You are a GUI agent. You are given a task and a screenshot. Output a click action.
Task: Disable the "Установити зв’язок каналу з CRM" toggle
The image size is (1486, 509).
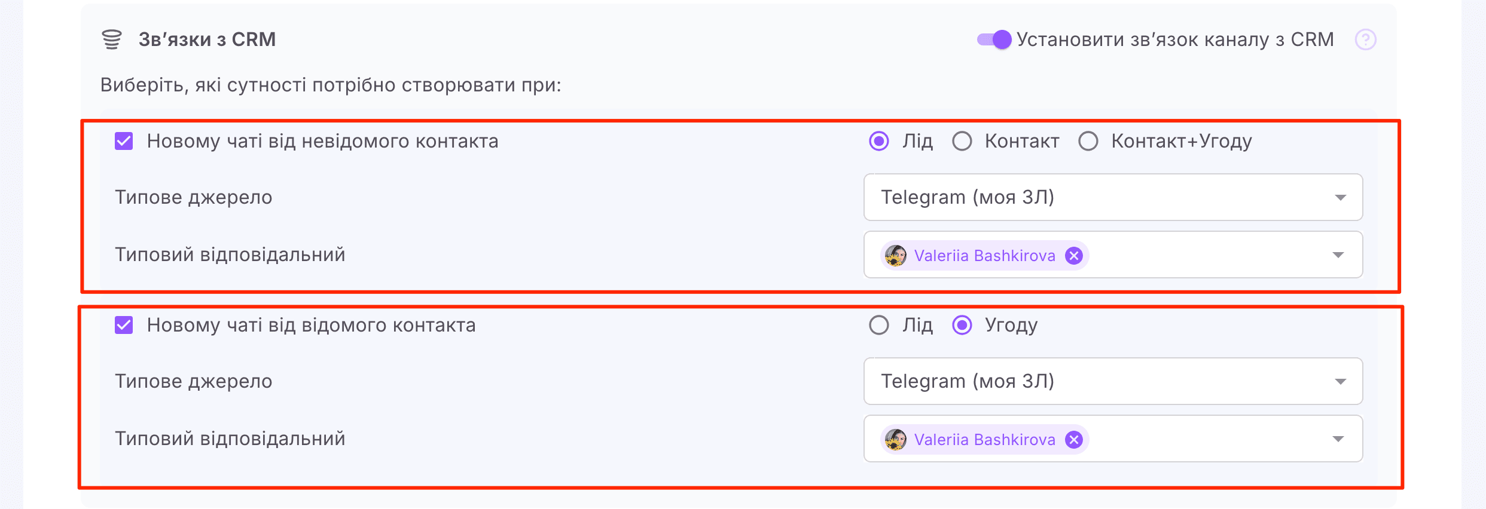click(993, 39)
